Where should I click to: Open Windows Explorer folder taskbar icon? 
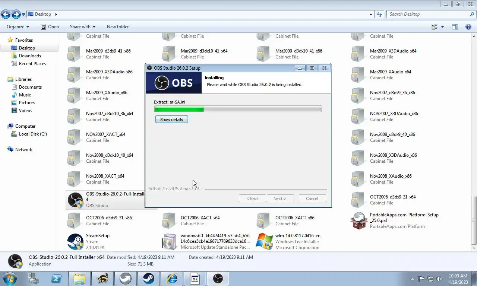click(x=79, y=279)
